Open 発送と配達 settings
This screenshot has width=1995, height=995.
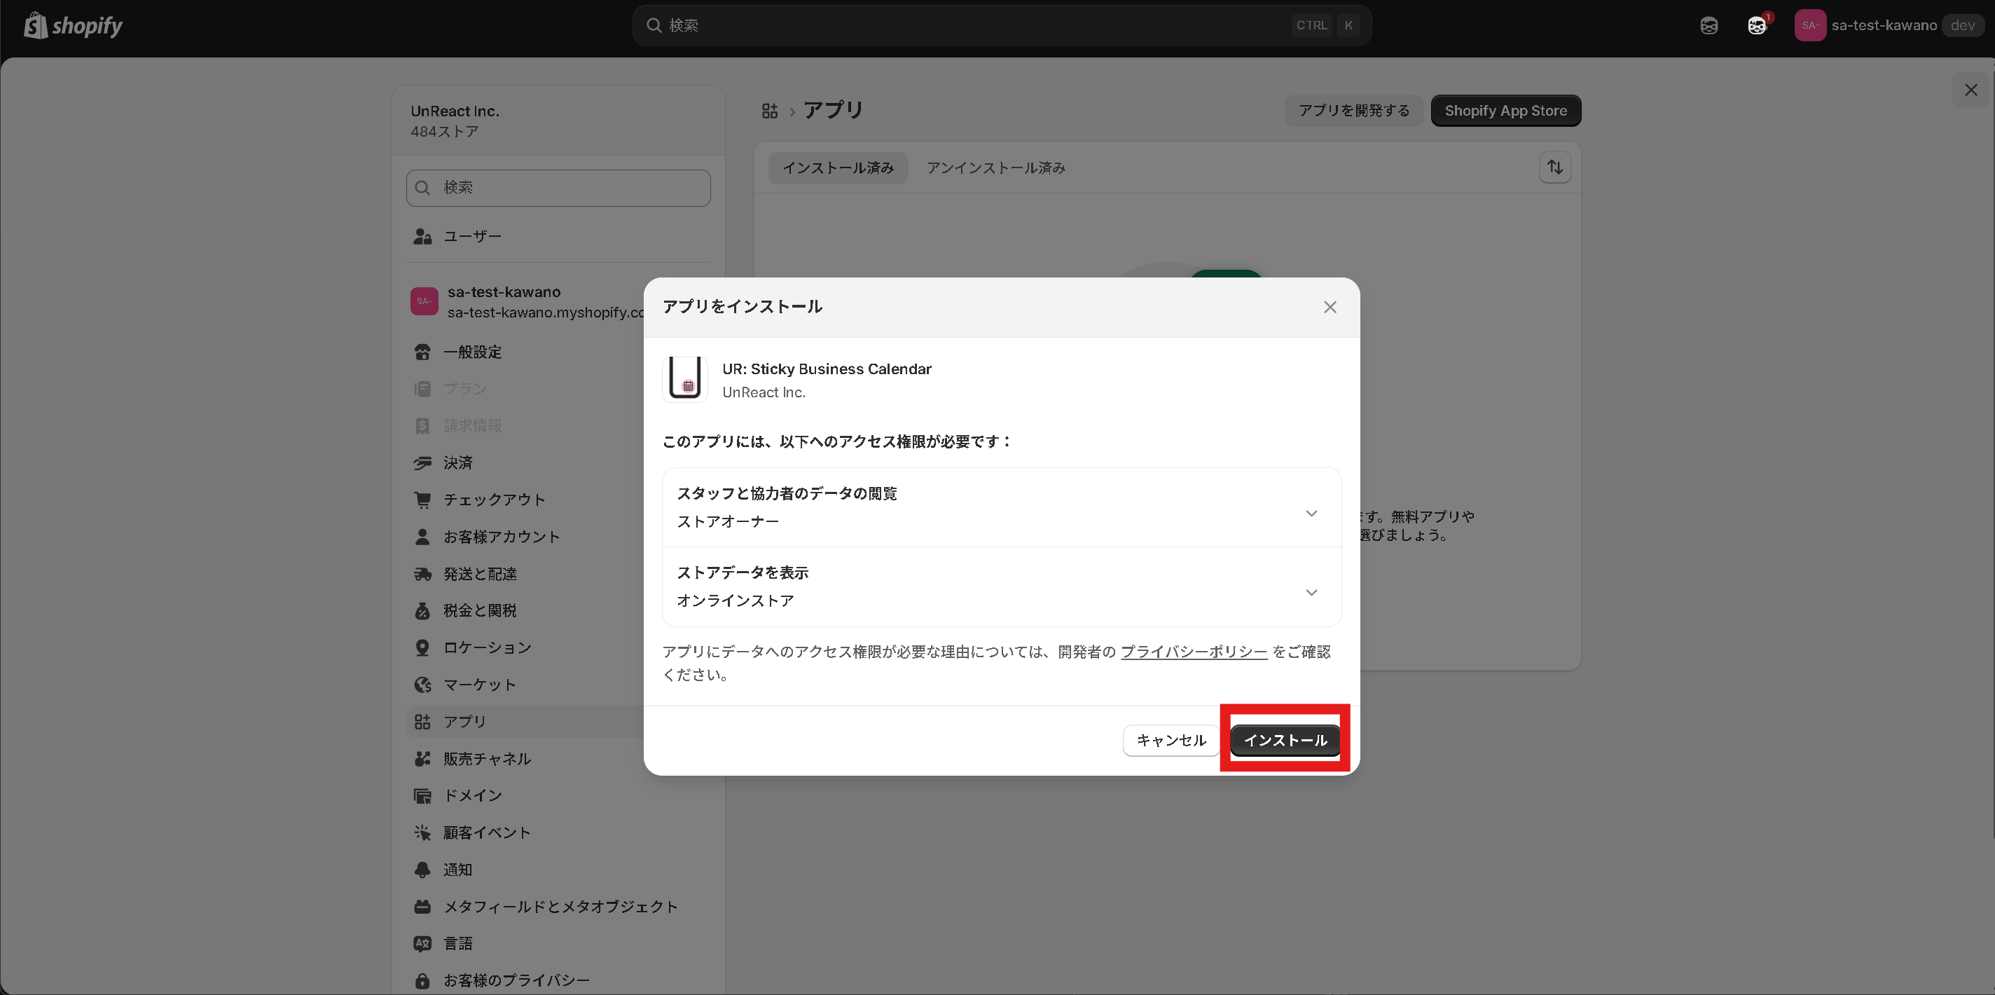pyautogui.click(x=526, y=574)
